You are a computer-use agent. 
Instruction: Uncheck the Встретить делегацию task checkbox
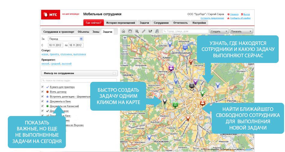[x=42, y=97]
